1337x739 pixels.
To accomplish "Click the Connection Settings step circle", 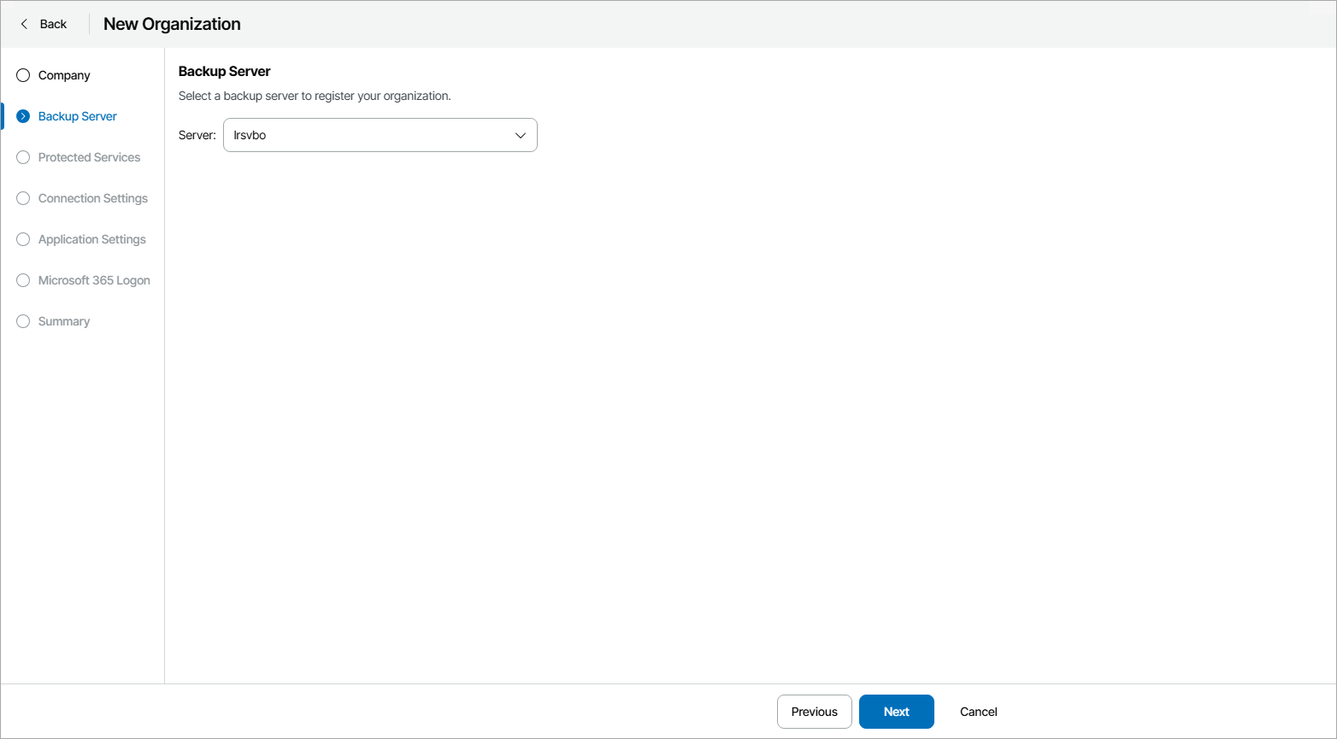I will pyautogui.click(x=22, y=198).
